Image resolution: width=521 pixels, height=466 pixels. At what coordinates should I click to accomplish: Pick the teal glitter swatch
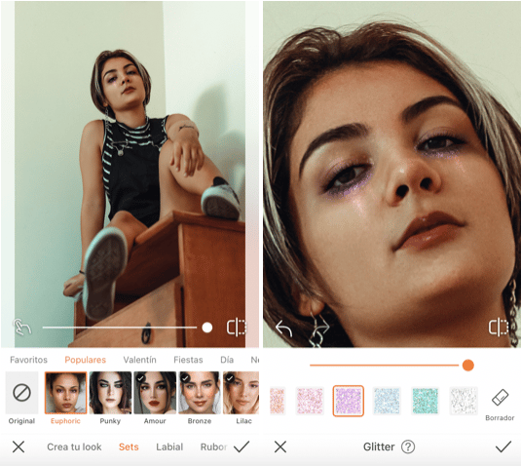click(425, 401)
